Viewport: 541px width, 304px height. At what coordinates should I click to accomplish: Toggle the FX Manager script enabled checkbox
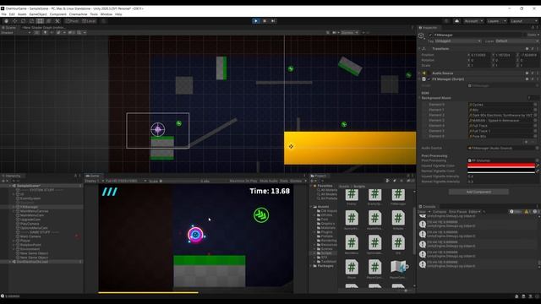pos(429,79)
